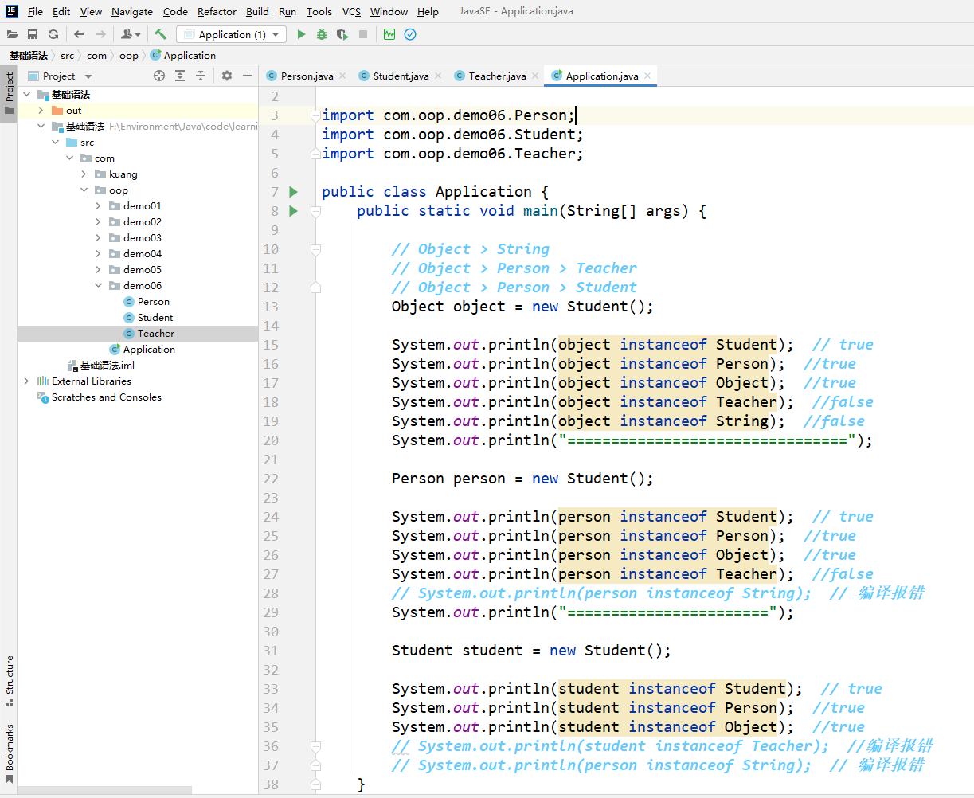This screenshot has width=974, height=798.
Task: Click the Reload from disk sync icon
Action: point(53,34)
